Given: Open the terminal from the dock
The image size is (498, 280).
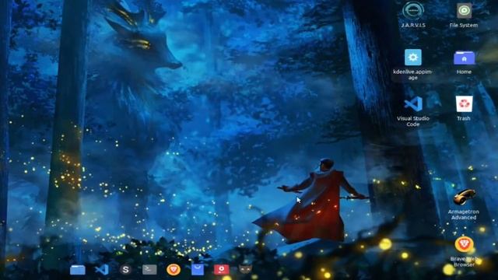Looking at the screenshot, I should click(149, 270).
